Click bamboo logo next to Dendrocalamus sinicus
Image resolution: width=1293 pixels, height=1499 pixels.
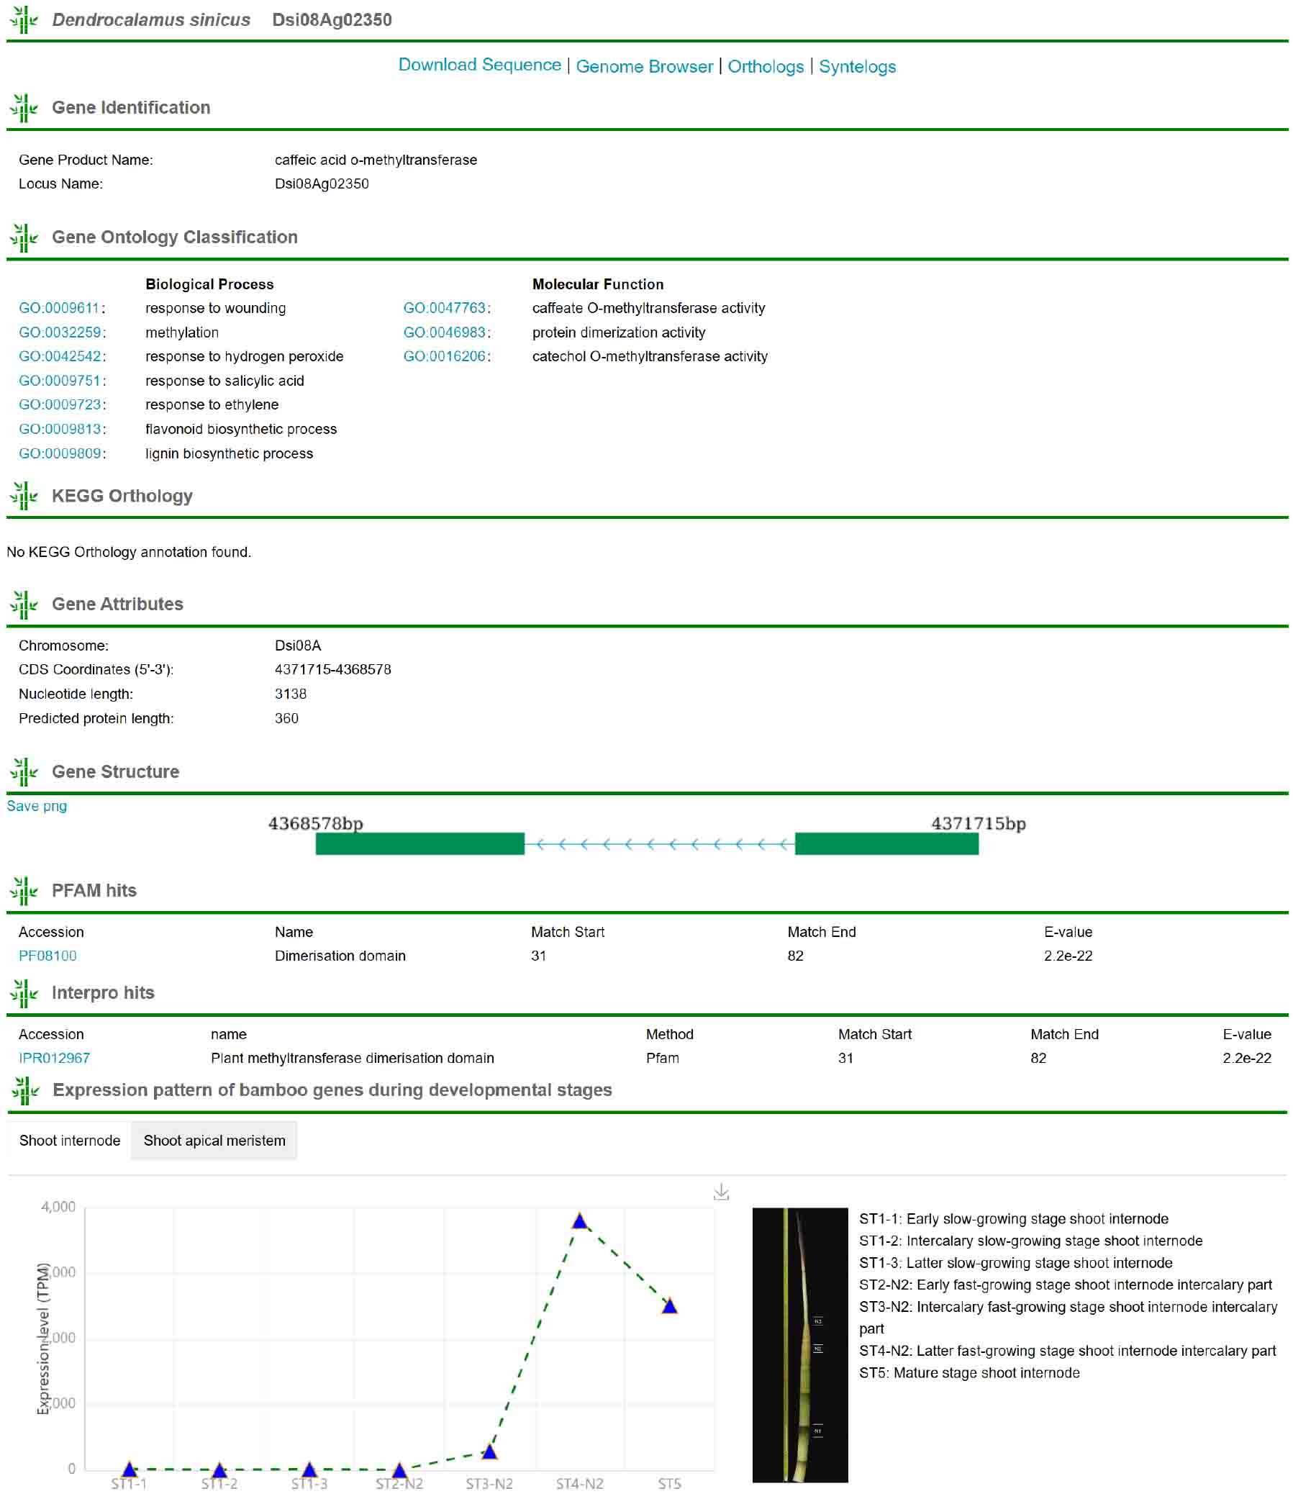[x=24, y=19]
